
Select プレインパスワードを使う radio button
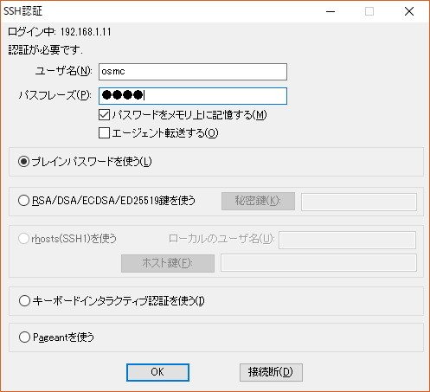(23, 162)
